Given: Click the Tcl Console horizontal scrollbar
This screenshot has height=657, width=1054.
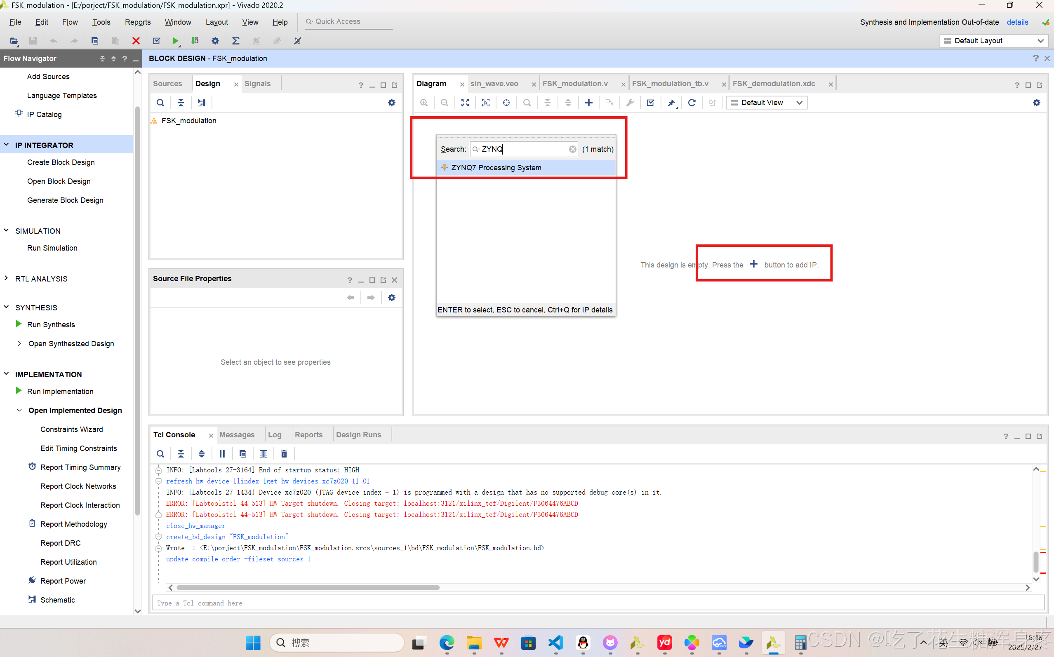Looking at the screenshot, I should pyautogui.click(x=308, y=587).
